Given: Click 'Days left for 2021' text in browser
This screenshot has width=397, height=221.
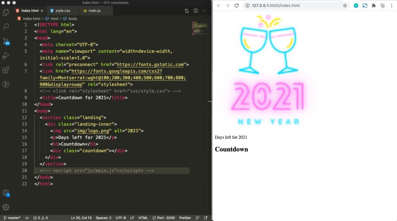Looking at the screenshot, I should click(x=231, y=137).
